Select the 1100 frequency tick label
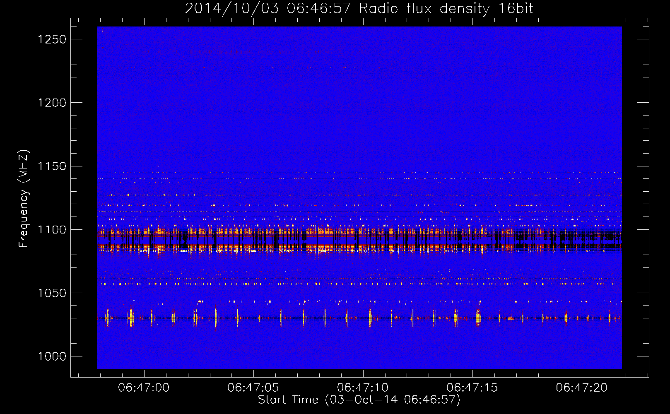This screenshot has height=414, width=670. (x=52, y=230)
